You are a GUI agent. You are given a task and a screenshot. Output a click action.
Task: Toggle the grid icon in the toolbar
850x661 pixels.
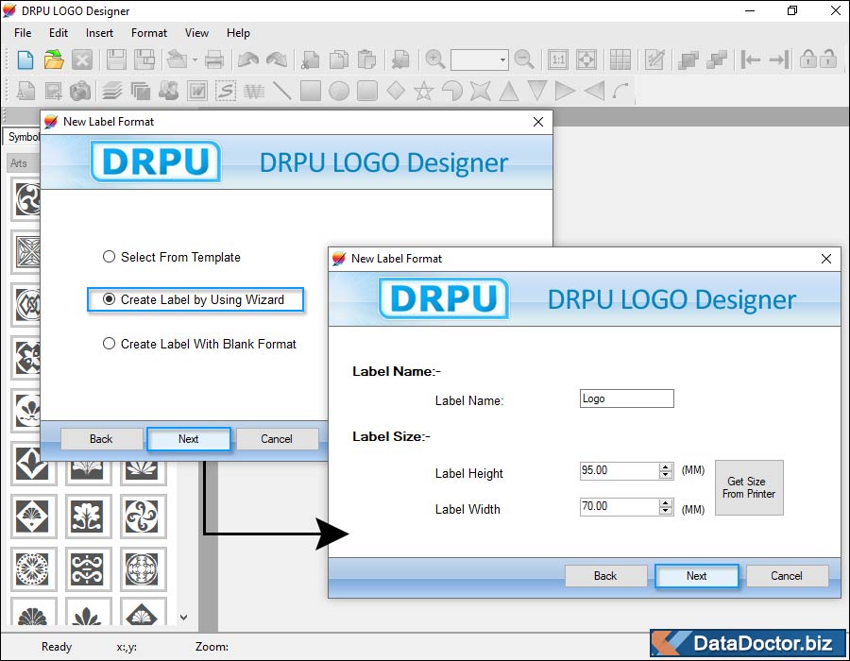[620, 59]
